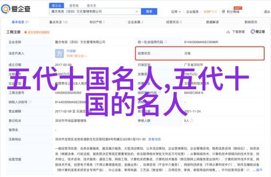The image size is (271, 177).
Task: Open the 企业服务 link
Action: [192, 12]
